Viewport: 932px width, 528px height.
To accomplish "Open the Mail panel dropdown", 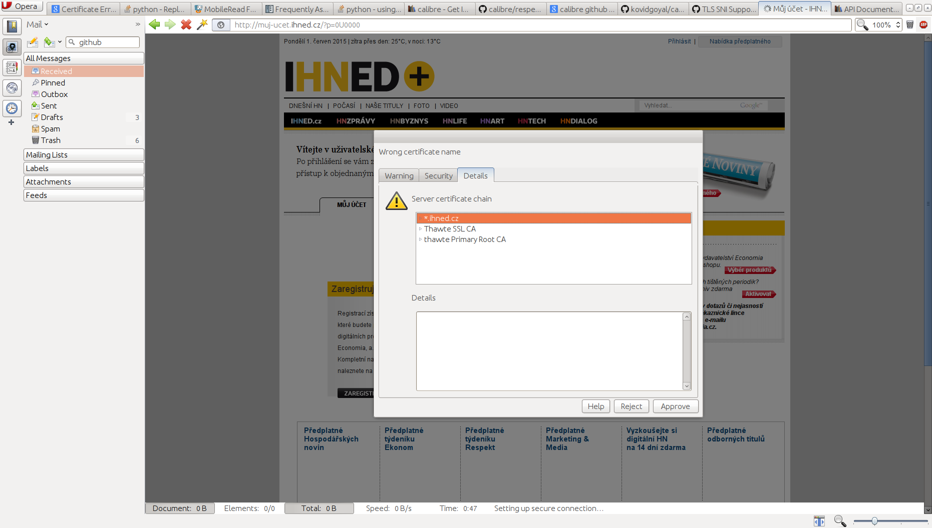I will 38,24.
